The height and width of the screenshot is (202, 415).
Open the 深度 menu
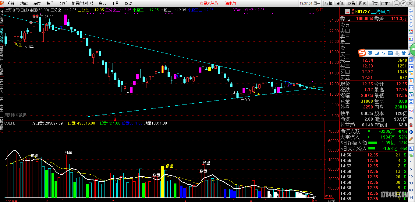[37, 3]
